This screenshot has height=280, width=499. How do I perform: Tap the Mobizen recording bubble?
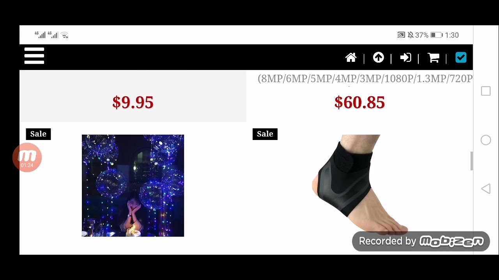(x=27, y=157)
